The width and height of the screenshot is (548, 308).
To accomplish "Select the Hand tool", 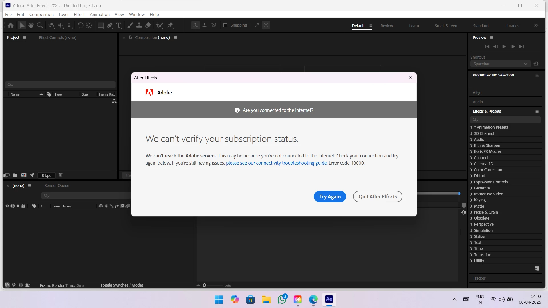I will coord(31,25).
